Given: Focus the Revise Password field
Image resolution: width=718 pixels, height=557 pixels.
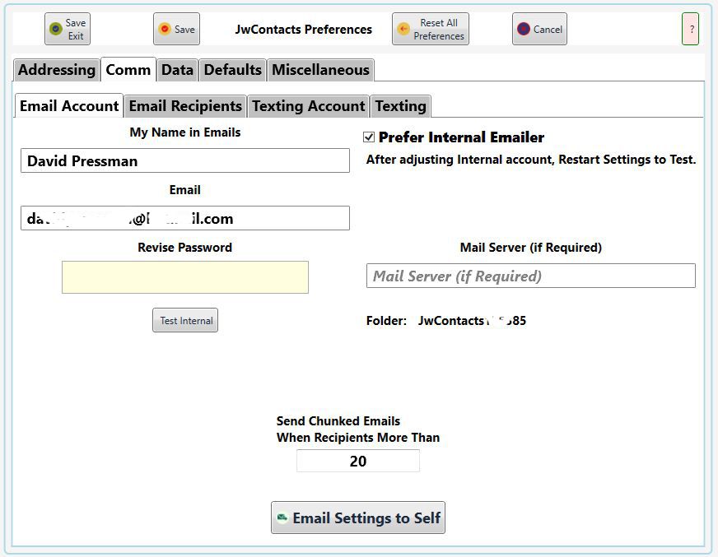Looking at the screenshot, I should (185, 277).
